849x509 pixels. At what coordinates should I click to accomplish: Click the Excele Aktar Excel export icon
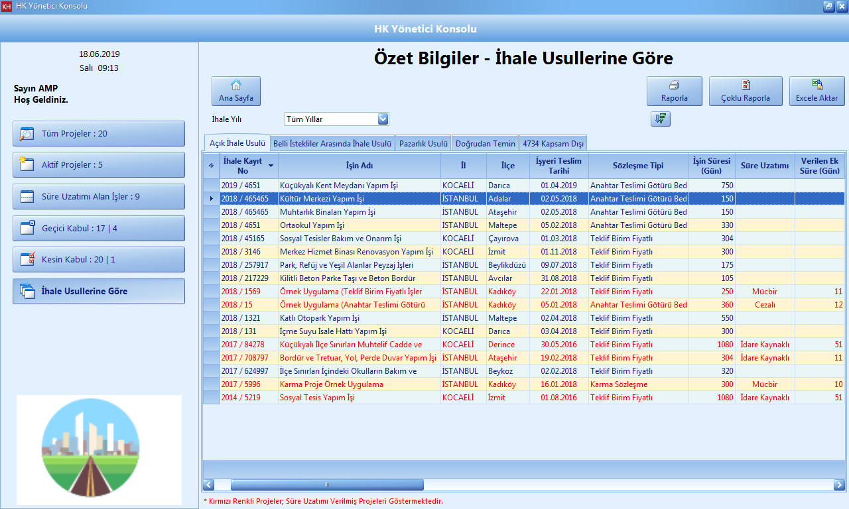tap(816, 84)
